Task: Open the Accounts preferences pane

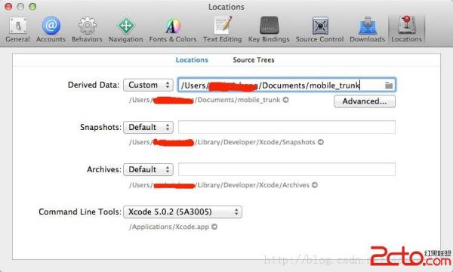Action: tap(51, 29)
